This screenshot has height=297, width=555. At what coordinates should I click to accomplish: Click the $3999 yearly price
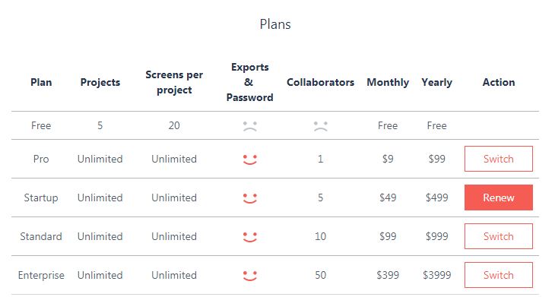point(436,275)
